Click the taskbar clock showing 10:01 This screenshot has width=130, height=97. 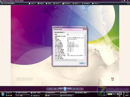pyautogui.click(x=127, y=93)
